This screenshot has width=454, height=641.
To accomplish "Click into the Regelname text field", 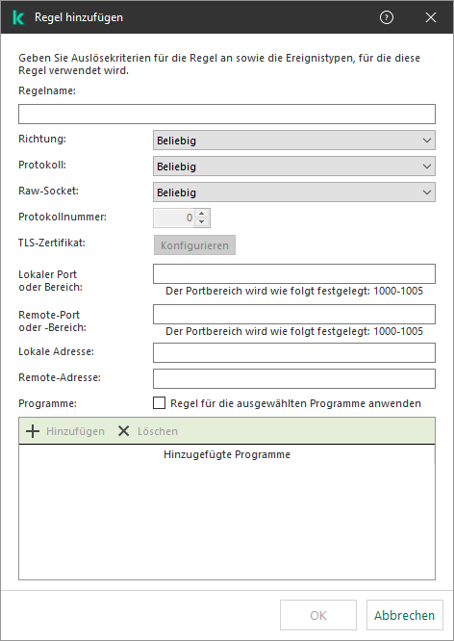I will point(227,115).
